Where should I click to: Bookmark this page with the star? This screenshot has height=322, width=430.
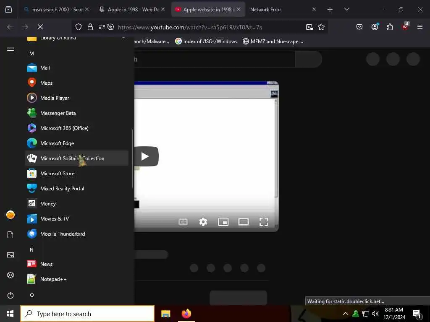(x=321, y=27)
